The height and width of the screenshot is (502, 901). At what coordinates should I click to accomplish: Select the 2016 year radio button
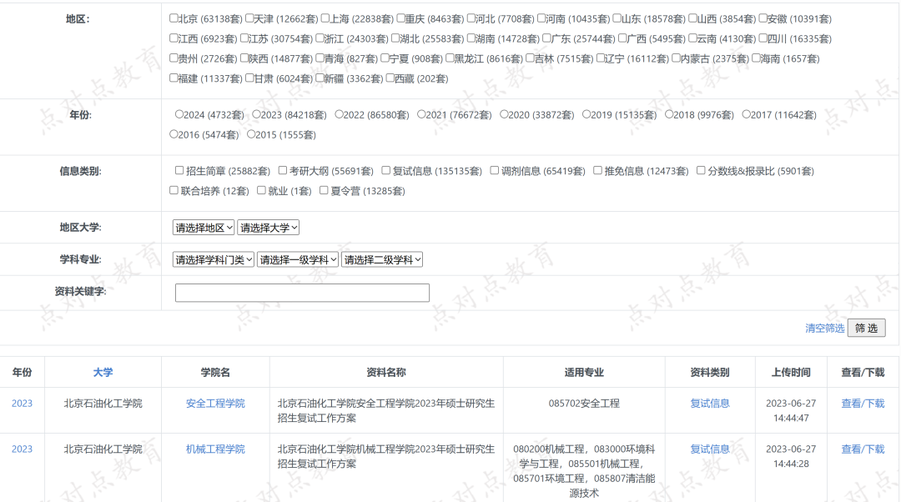(174, 134)
